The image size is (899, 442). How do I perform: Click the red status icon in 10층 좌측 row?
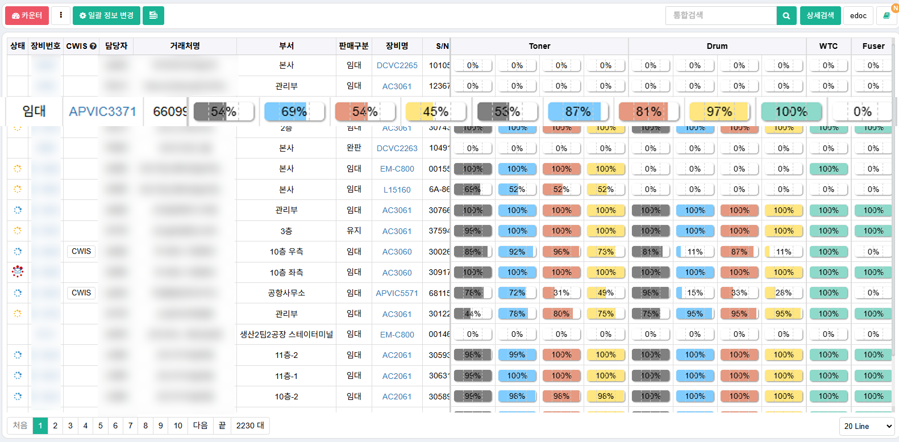pyautogui.click(x=18, y=272)
